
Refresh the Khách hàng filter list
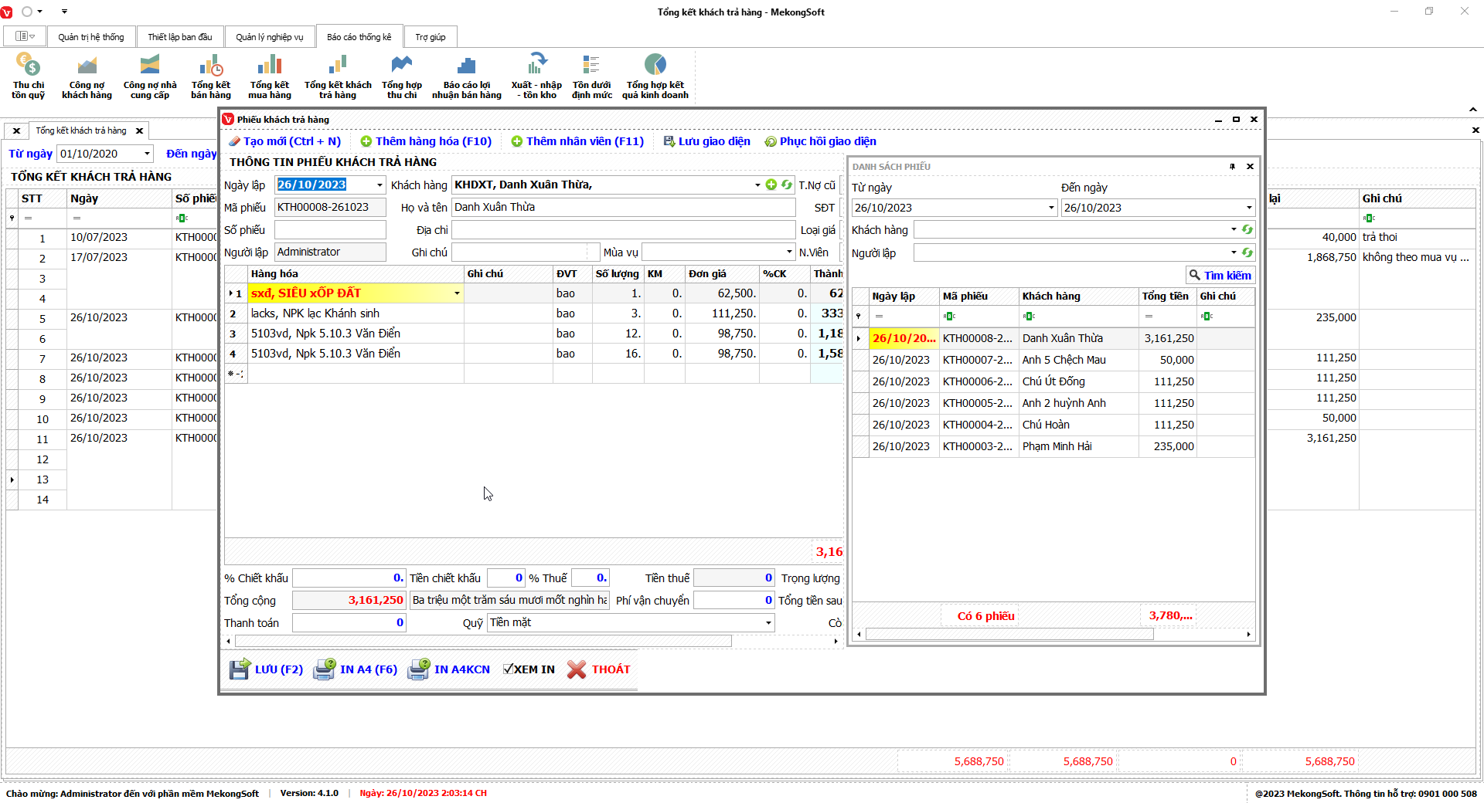1247,230
